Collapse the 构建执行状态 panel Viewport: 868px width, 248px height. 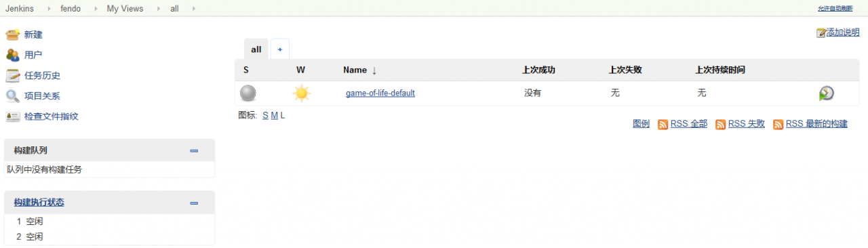[194, 203]
